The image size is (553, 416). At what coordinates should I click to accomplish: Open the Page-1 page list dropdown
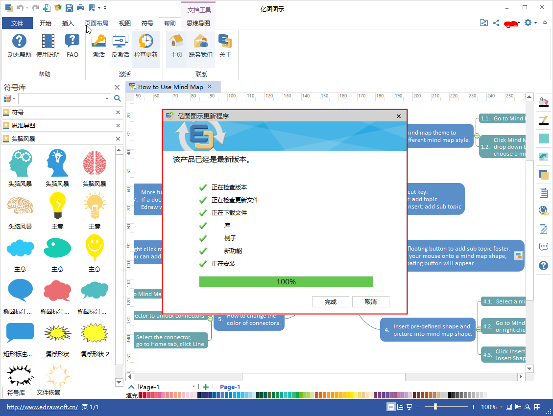193,387
